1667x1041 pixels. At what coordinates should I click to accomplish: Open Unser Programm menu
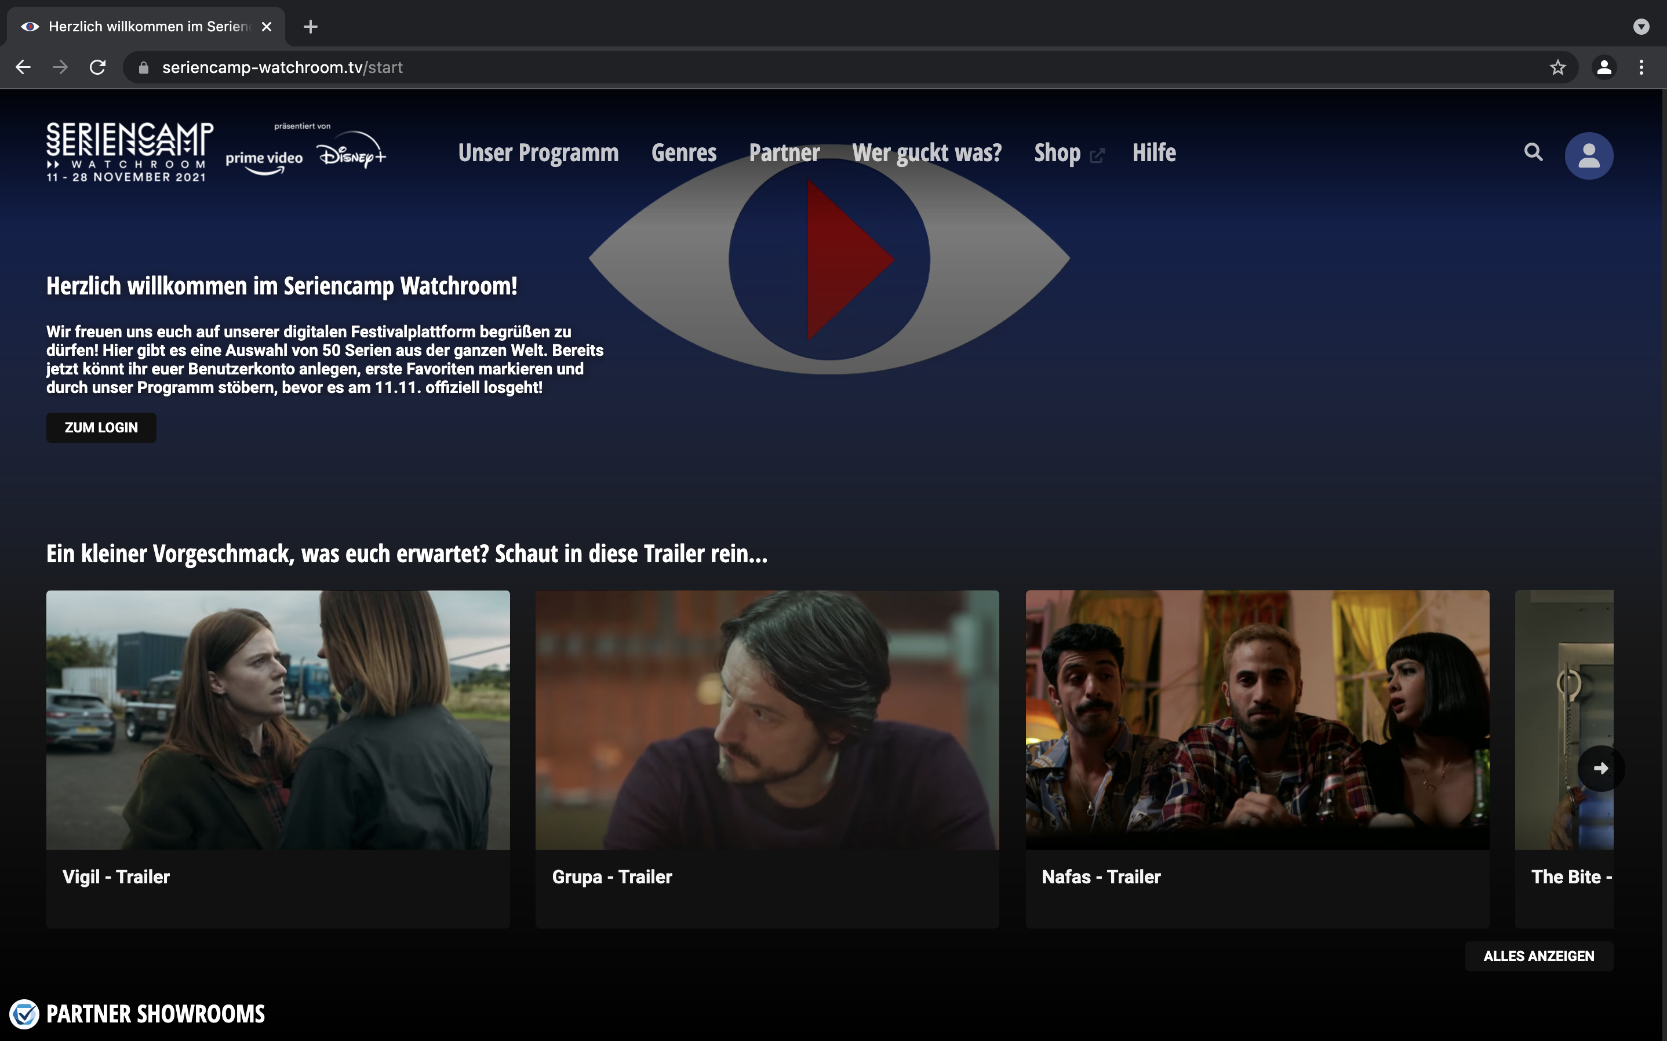coord(538,153)
